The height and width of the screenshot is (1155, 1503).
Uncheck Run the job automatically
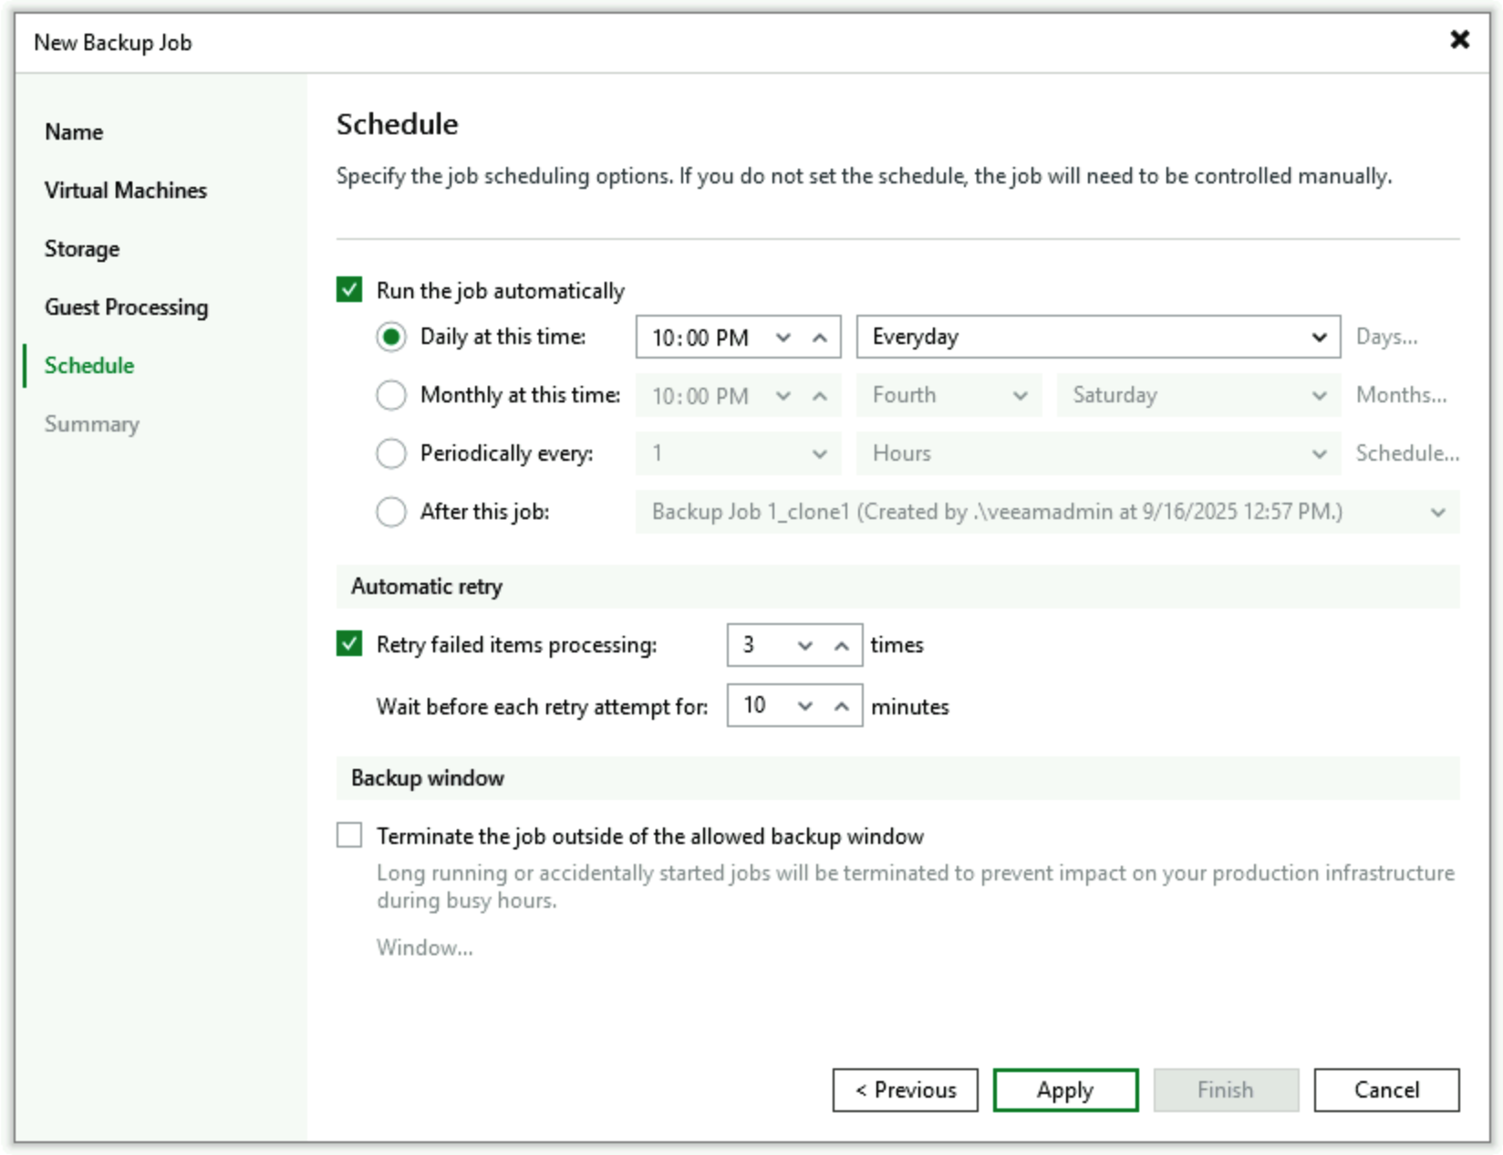point(349,290)
